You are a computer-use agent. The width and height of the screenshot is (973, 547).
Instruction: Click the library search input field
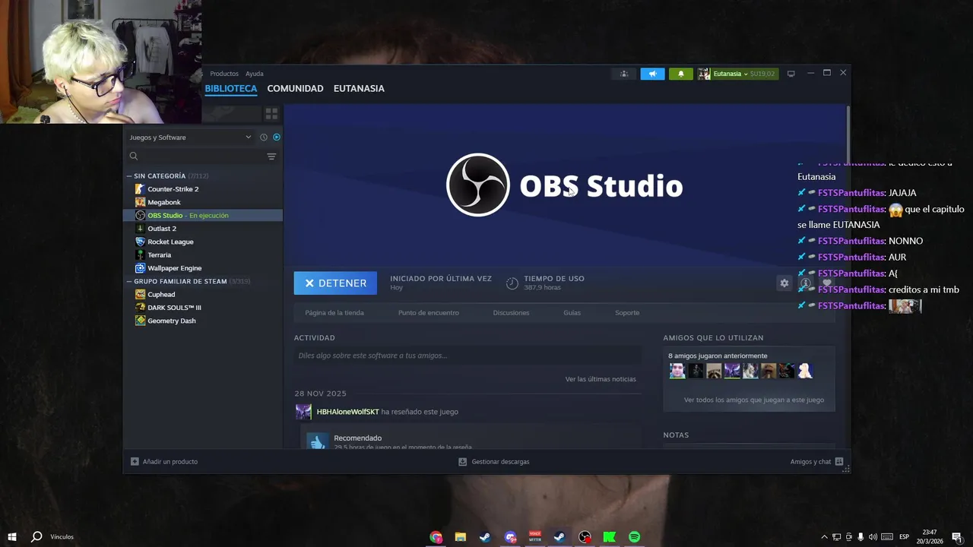pos(201,157)
